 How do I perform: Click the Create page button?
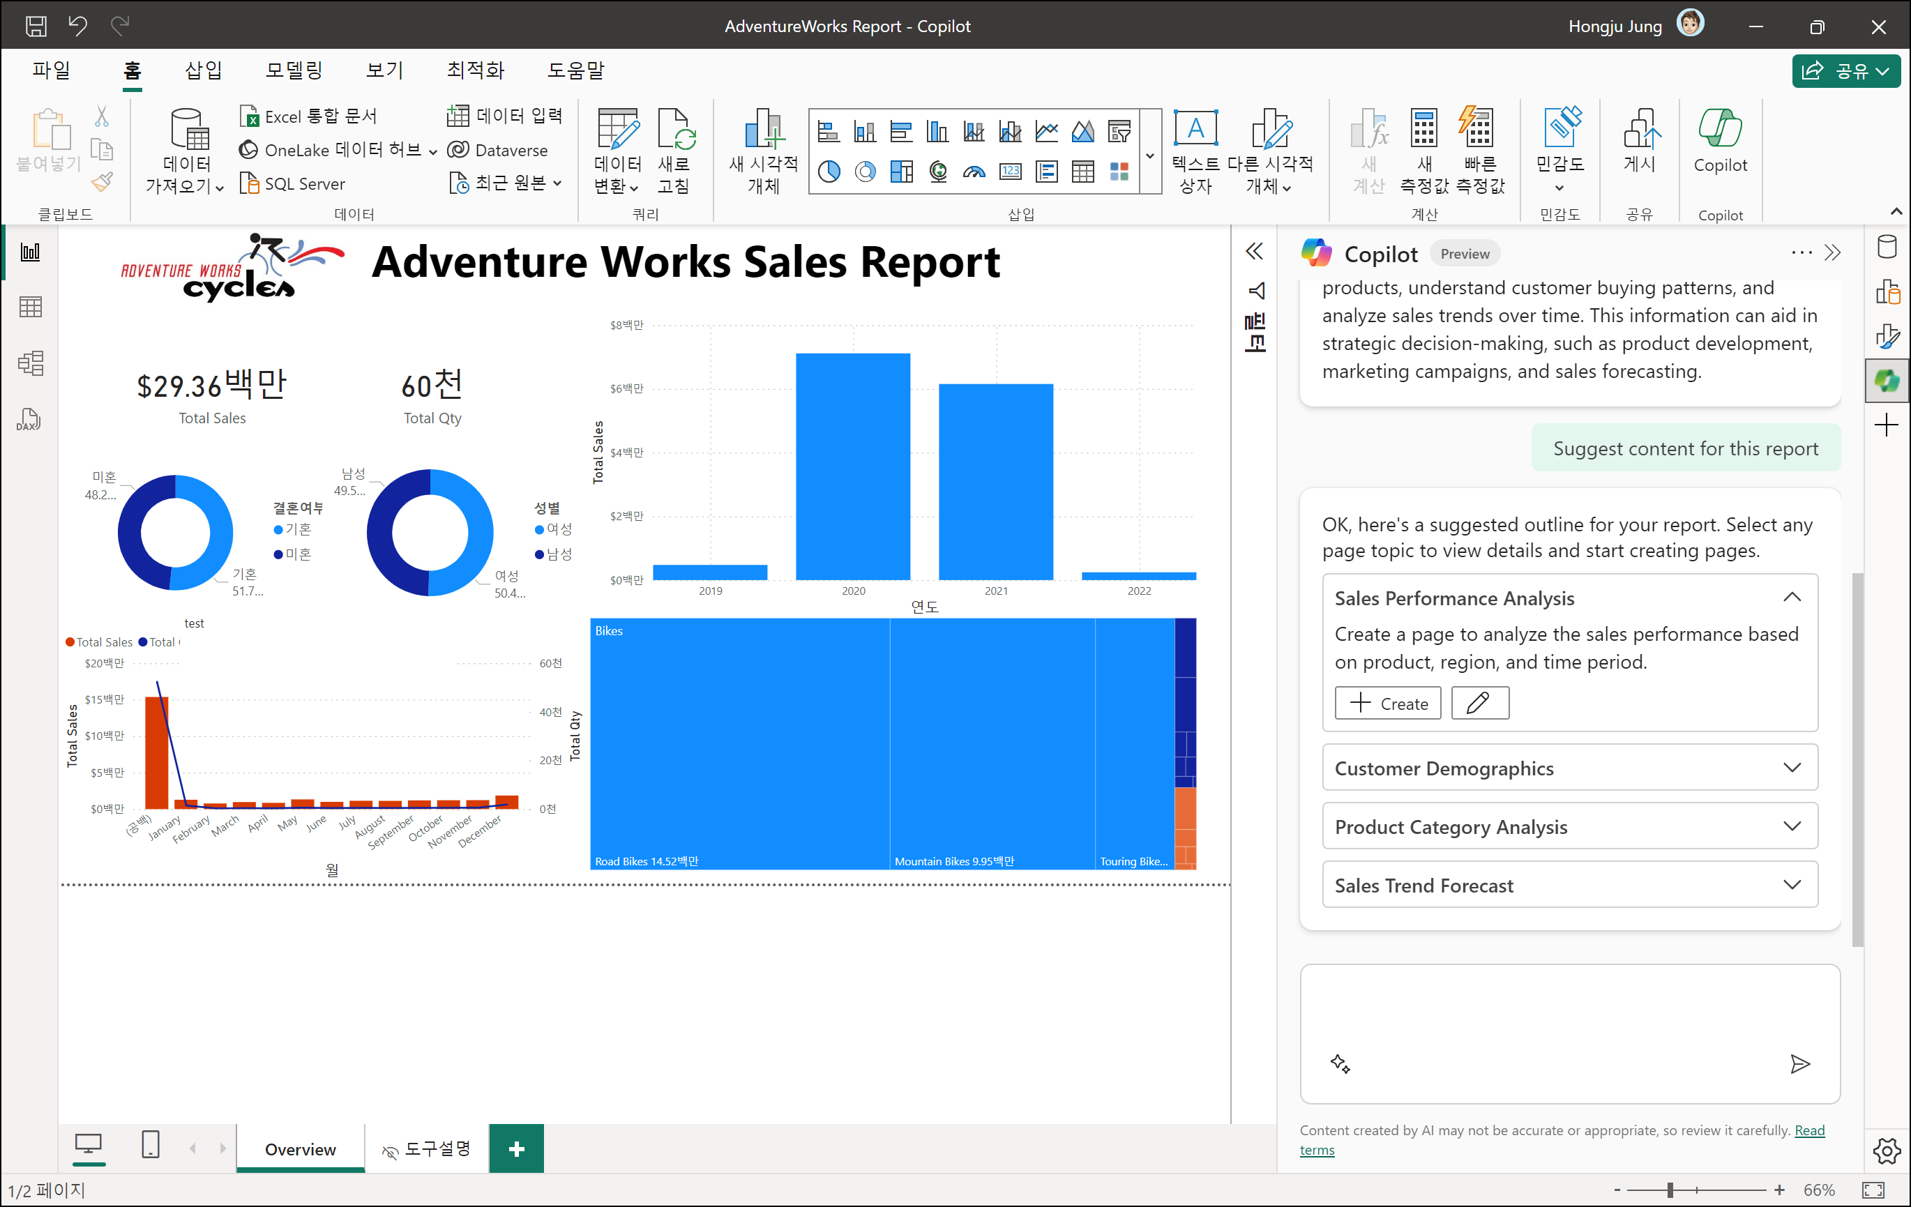click(x=1387, y=703)
